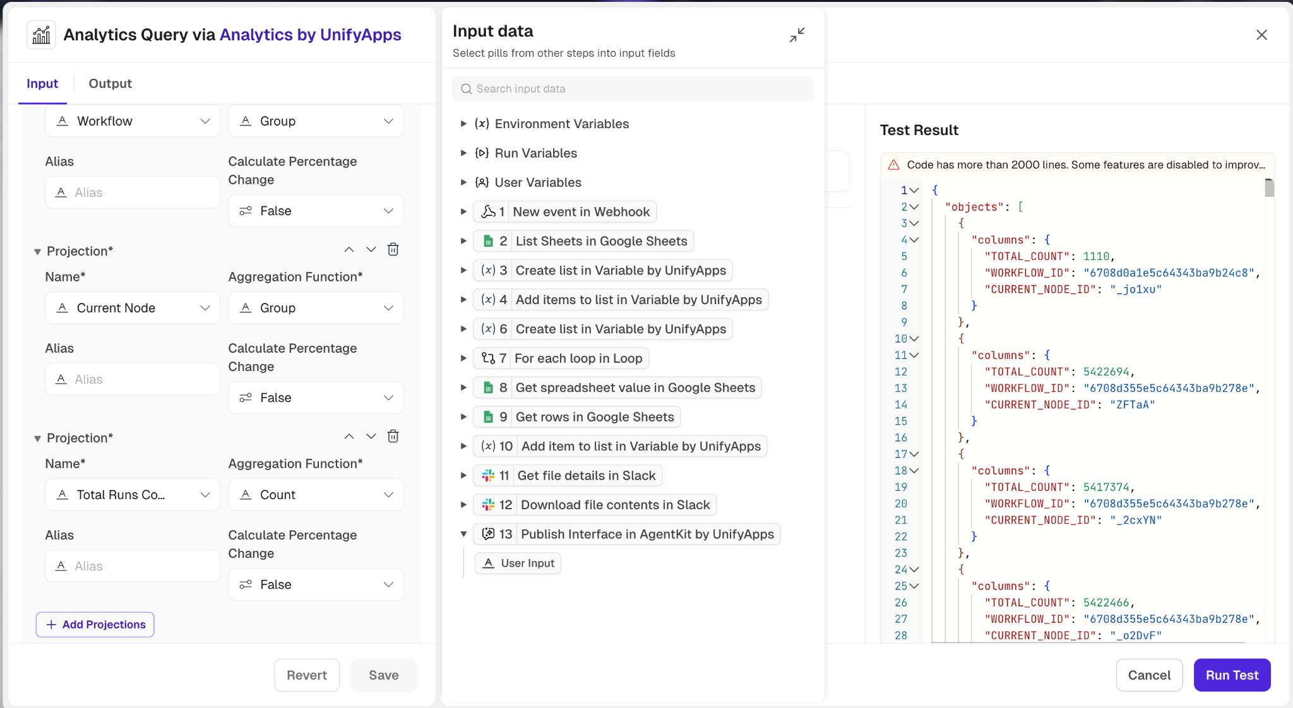Viewport: 1293px width, 708px height.
Task: Click the Analytics chart icon in header
Action: pyautogui.click(x=41, y=35)
